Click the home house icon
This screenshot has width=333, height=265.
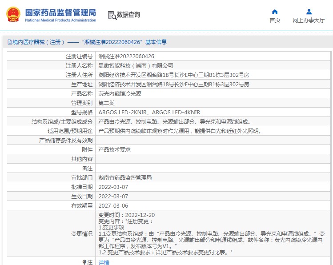click(275, 12)
